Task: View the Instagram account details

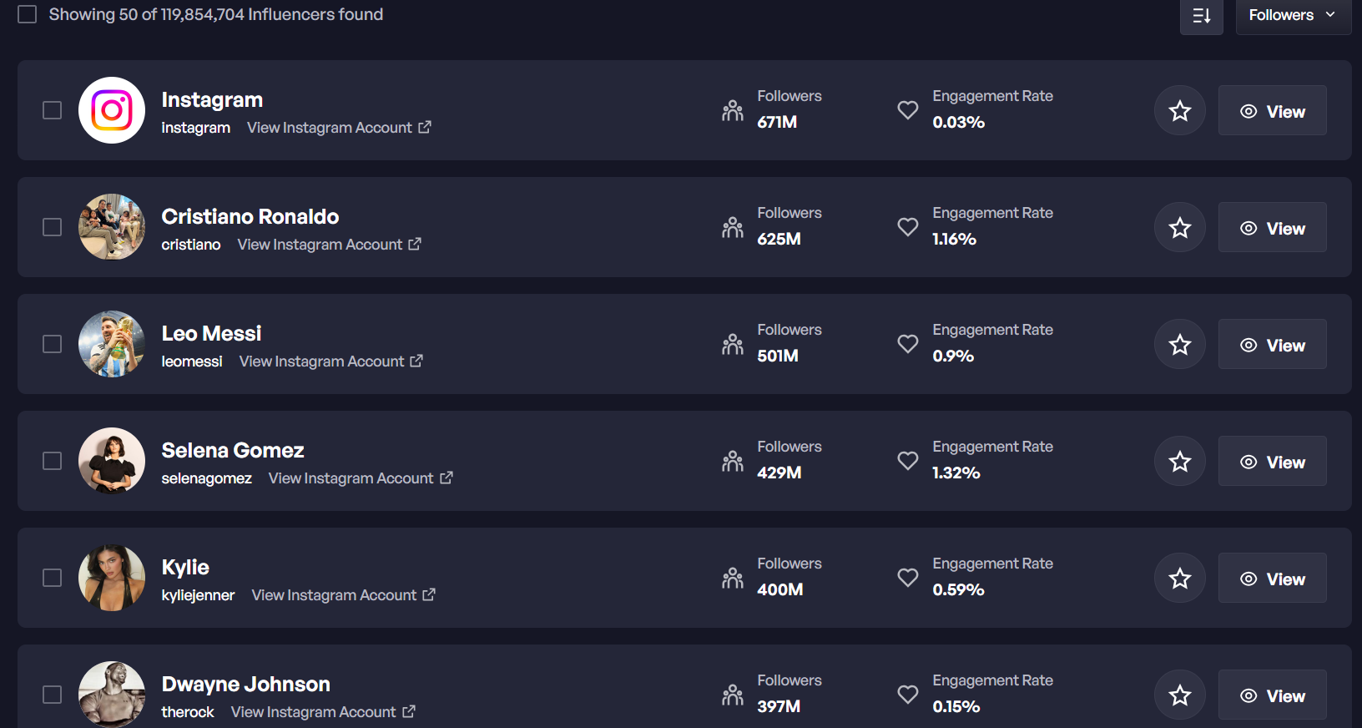Action: (1272, 111)
